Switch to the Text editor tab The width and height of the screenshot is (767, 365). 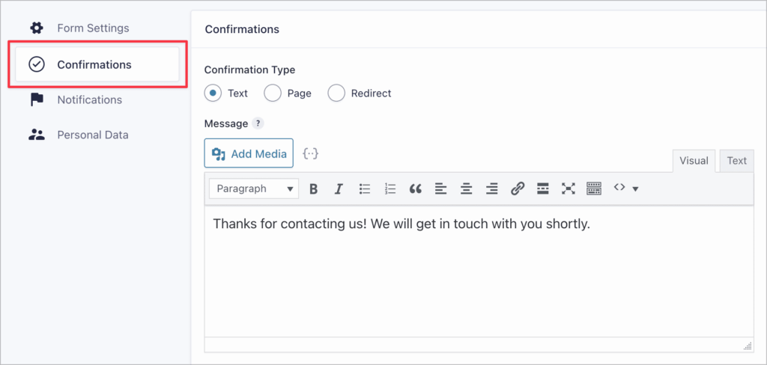[x=736, y=160]
